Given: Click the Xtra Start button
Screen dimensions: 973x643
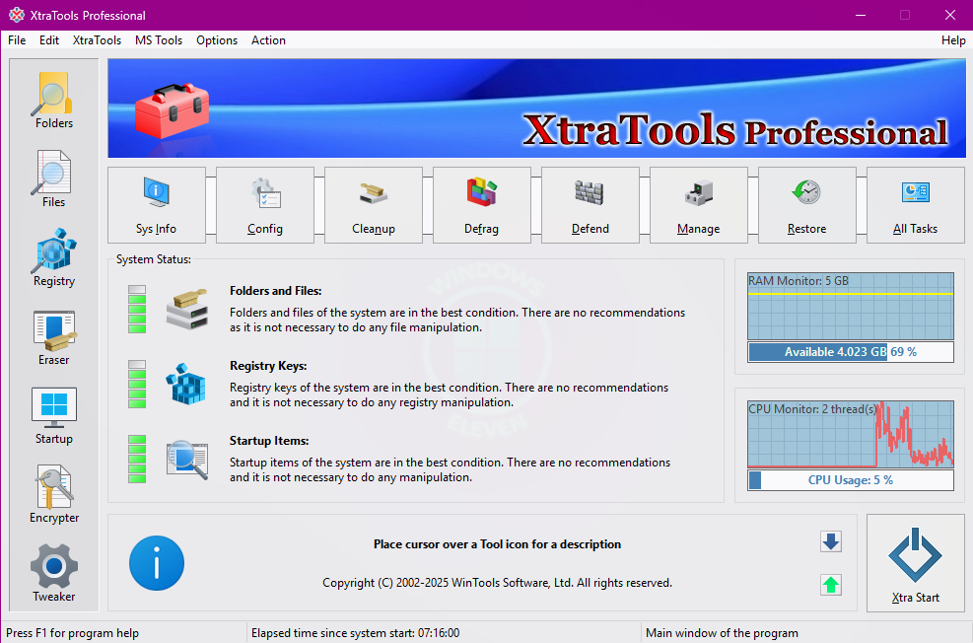Looking at the screenshot, I should [x=915, y=563].
